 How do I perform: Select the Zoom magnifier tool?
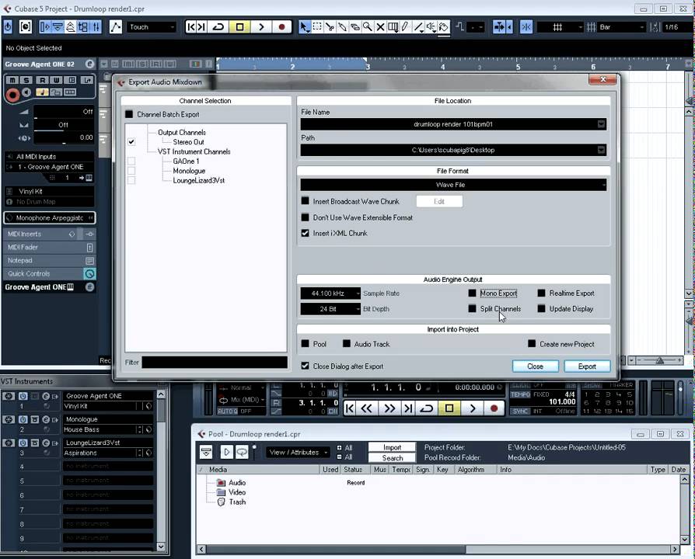coord(367,27)
